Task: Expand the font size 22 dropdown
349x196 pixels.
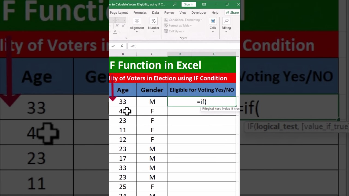Action: tap(124, 20)
